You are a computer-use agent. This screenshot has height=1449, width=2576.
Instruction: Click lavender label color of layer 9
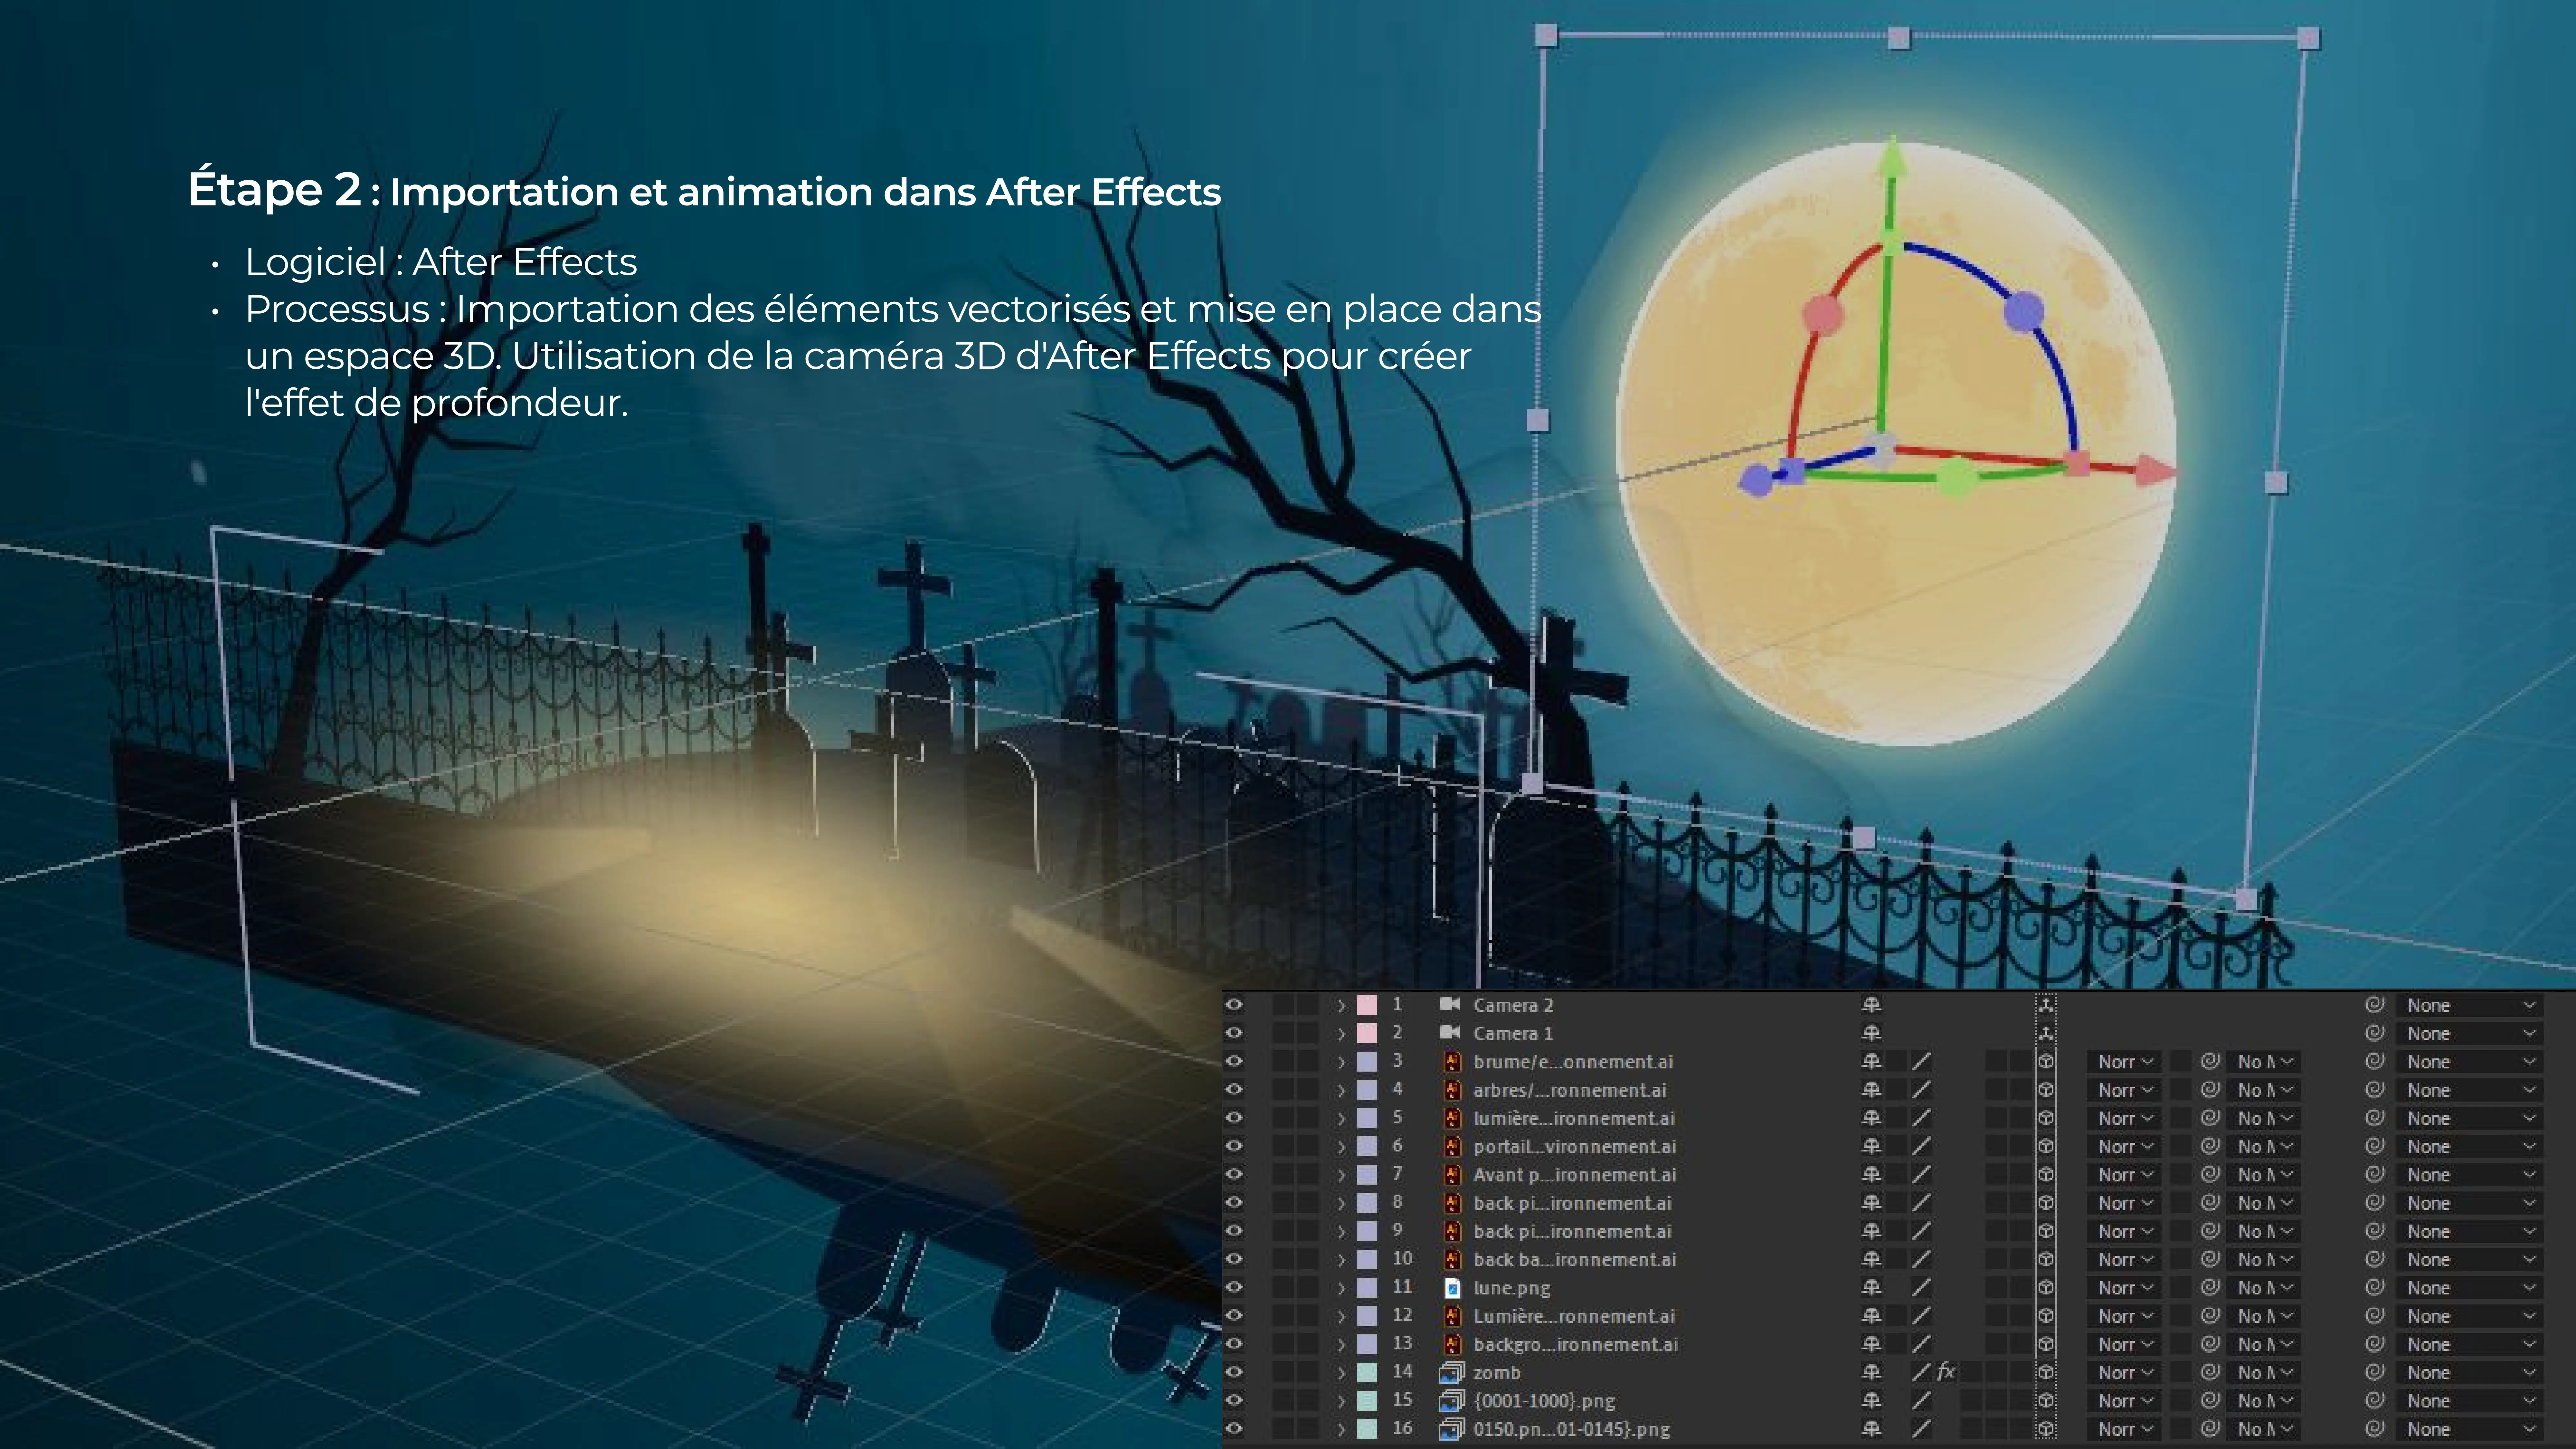[1367, 1231]
